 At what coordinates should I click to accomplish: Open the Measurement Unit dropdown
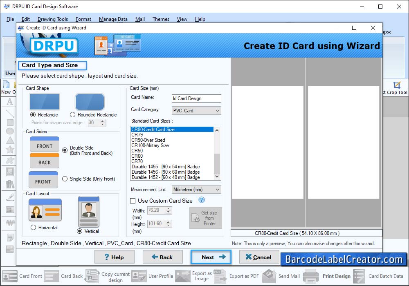[196, 190]
